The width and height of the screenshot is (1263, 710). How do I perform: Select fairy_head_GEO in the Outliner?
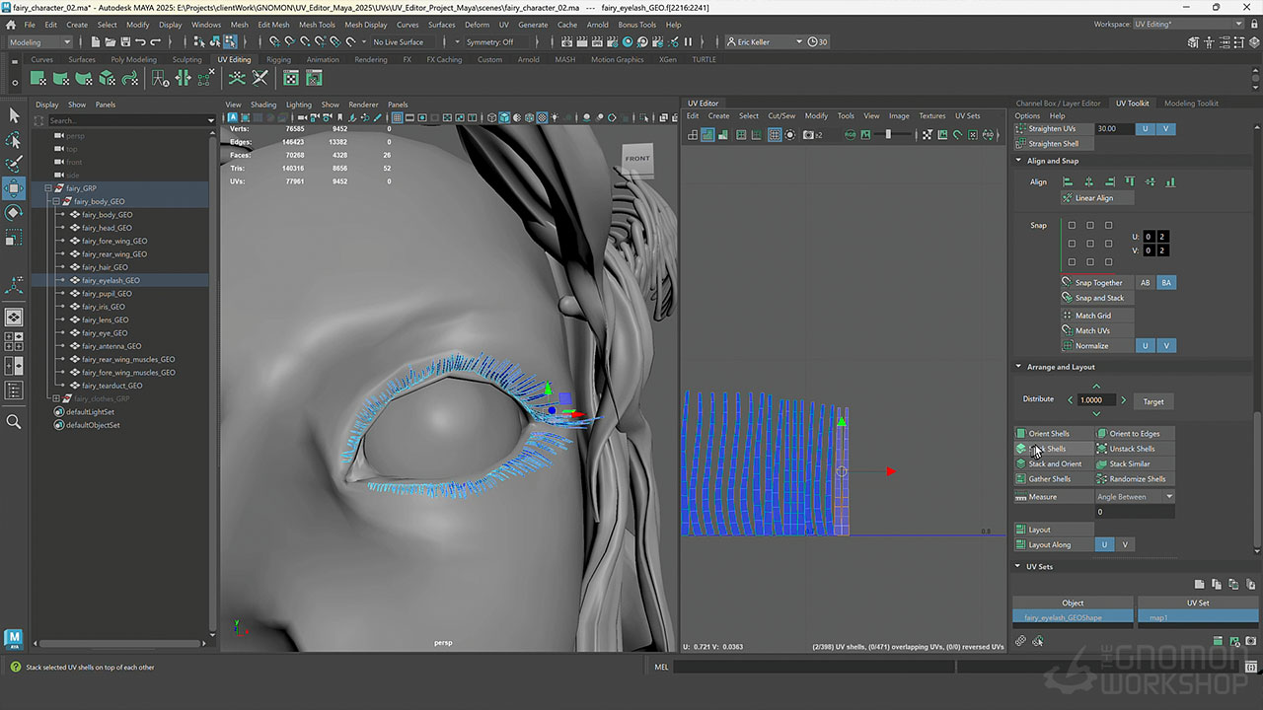point(107,228)
